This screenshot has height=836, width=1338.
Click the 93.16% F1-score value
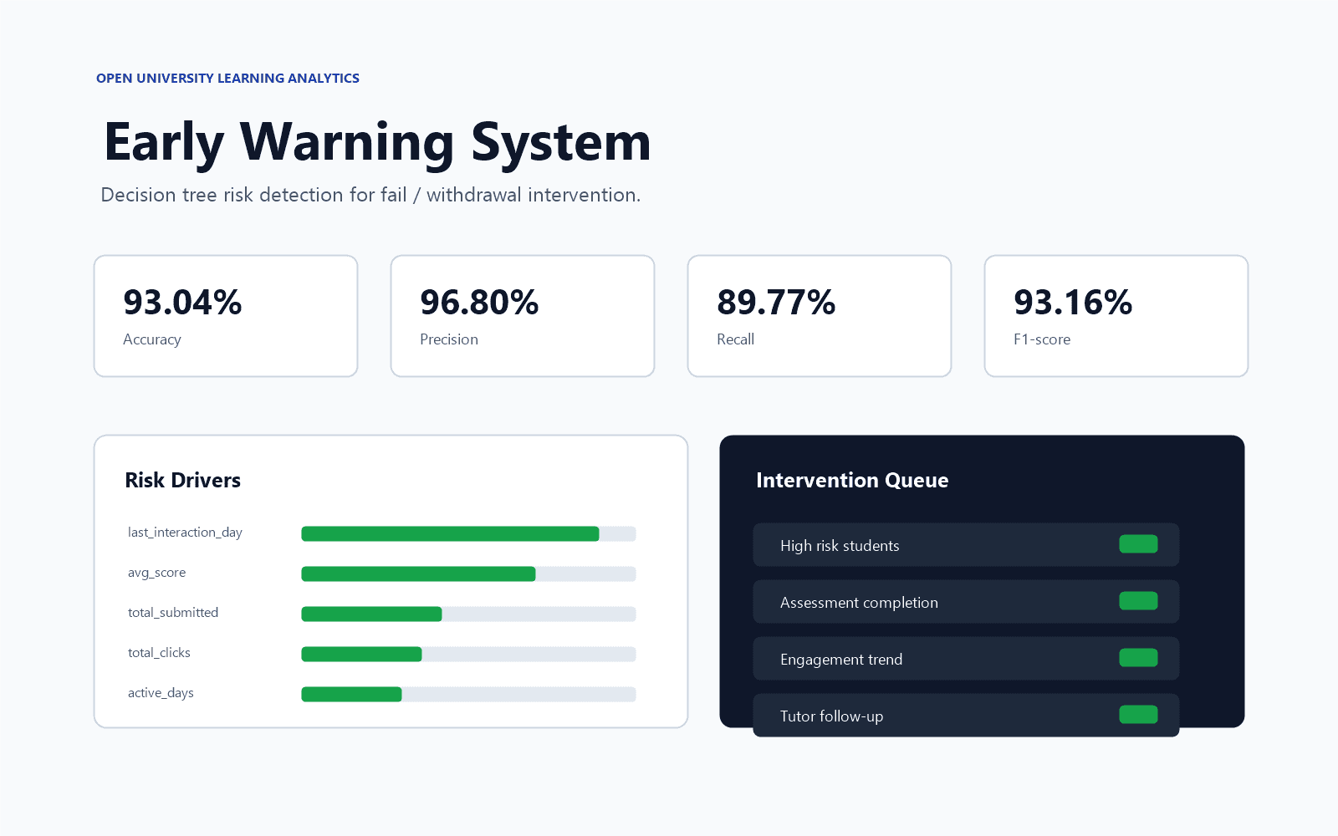pyautogui.click(x=1073, y=302)
